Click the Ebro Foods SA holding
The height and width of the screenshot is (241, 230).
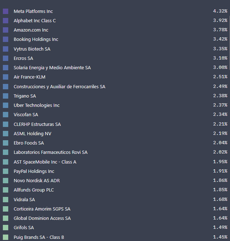(x=29, y=143)
